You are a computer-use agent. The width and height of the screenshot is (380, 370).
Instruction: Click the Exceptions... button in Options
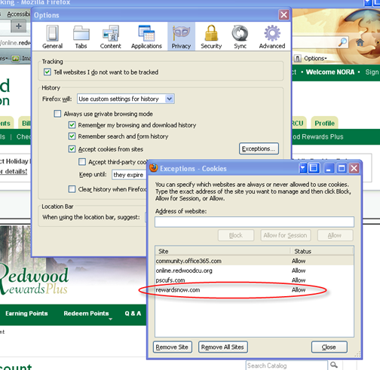tap(259, 148)
